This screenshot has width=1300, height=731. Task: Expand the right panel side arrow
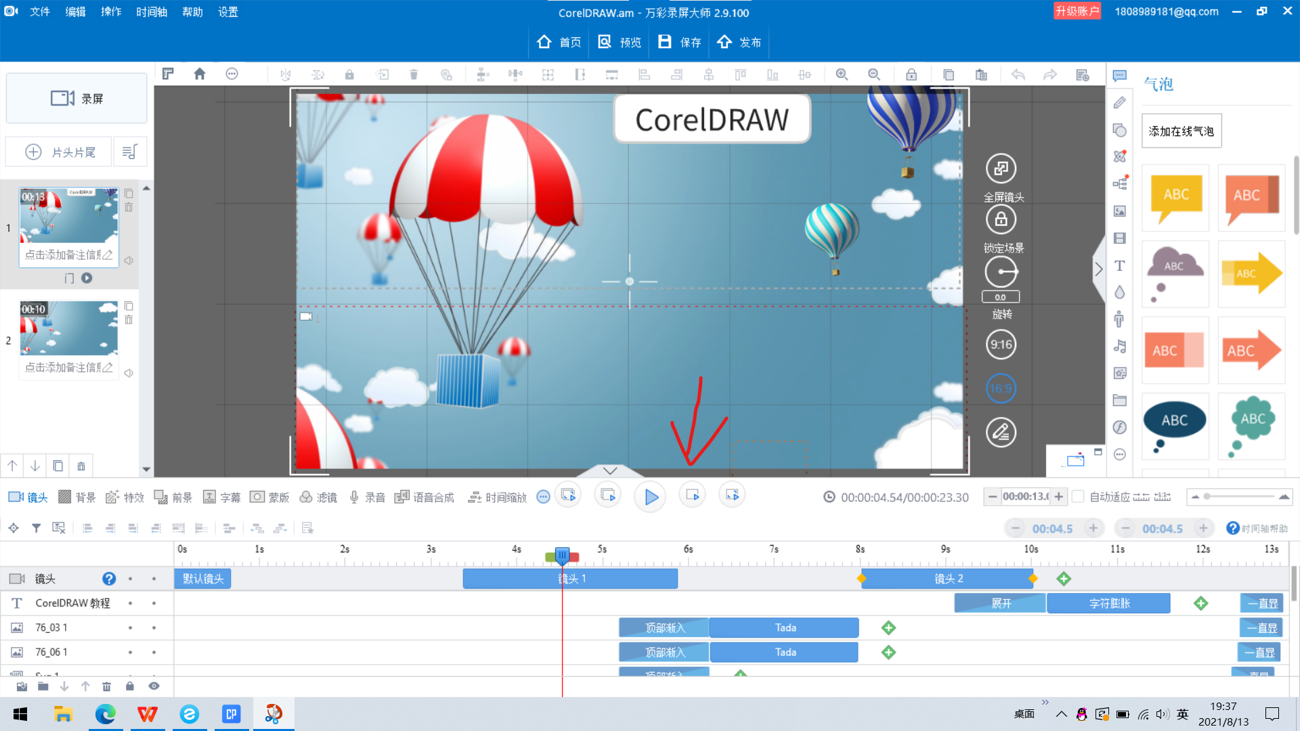[x=1098, y=269]
